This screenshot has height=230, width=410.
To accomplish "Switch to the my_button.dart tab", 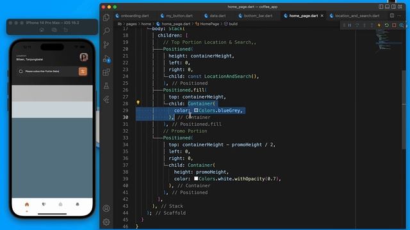I will (177, 16).
